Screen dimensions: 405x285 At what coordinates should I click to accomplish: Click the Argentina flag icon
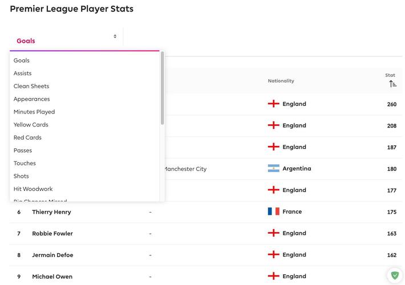(274, 168)
